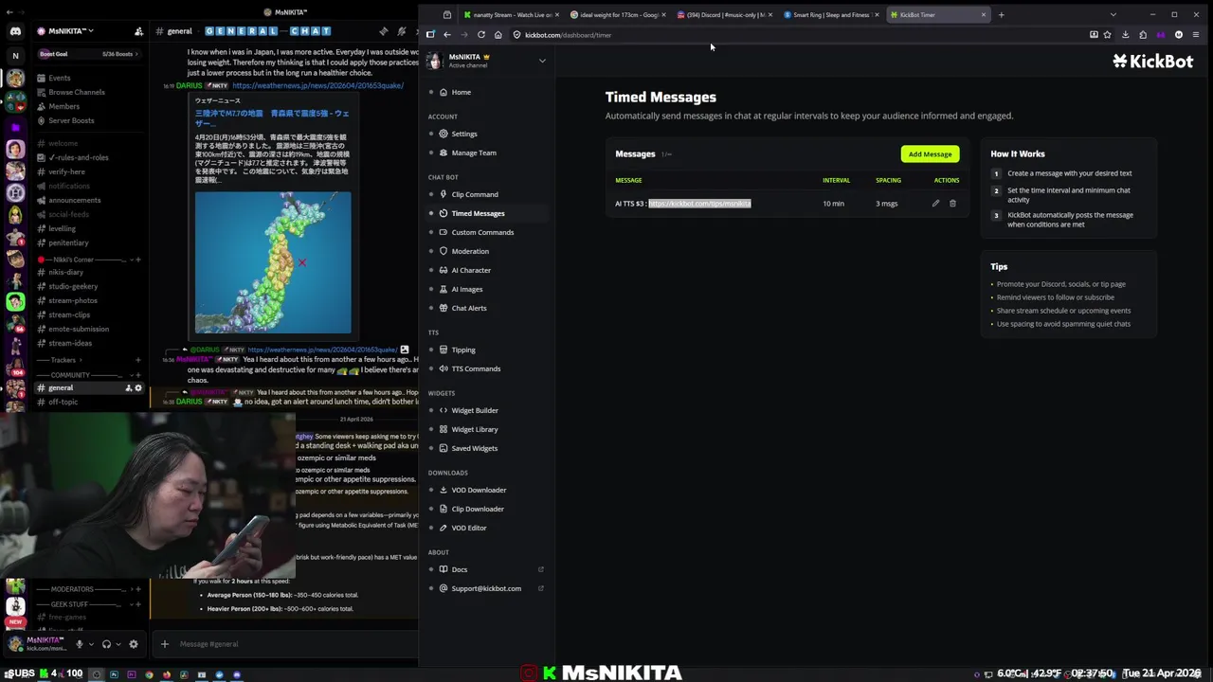Screen dimensions: 1213x682
Task: Click the VOD Editor icon
Action: tap(443, 528)
